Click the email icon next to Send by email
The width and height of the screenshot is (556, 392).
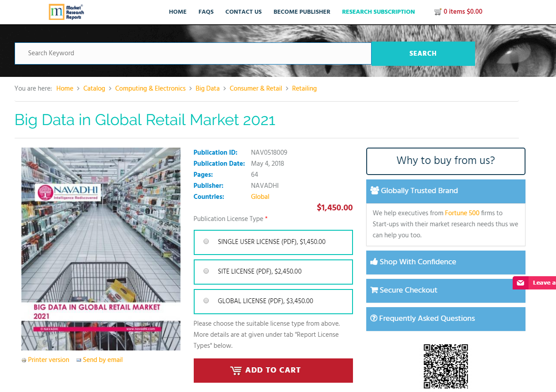79,360
